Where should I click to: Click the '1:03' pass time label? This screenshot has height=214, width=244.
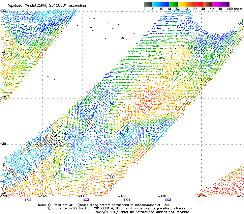point(86,200)
